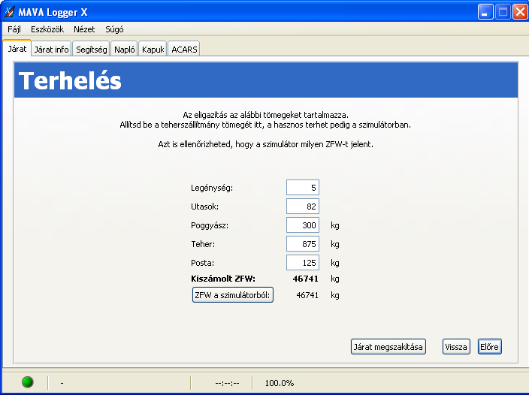The image size is (529, 395).
Task: Open the Napló tab
Action: click(x=125, y=50)
